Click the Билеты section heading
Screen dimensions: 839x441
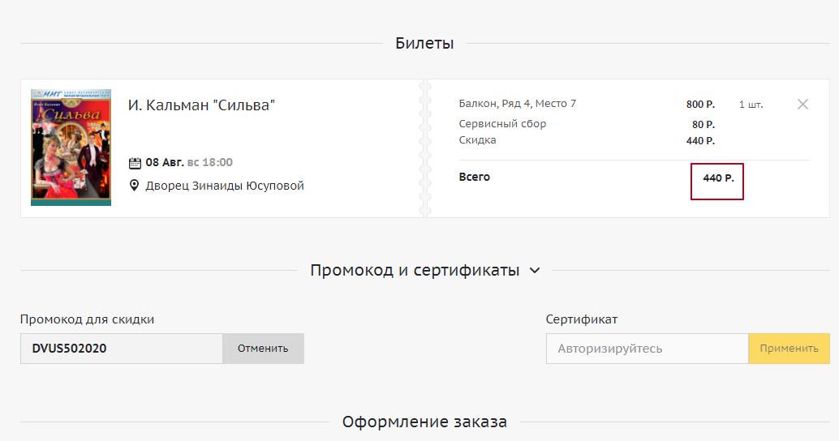pyautogui.click(x=424, y=44)
